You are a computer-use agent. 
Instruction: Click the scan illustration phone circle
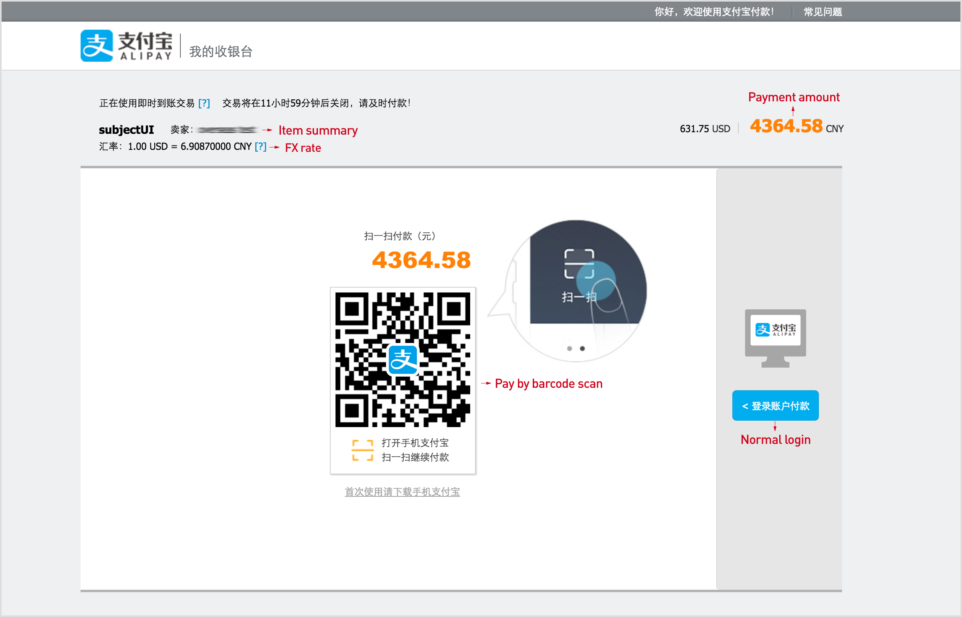point(577,290)
